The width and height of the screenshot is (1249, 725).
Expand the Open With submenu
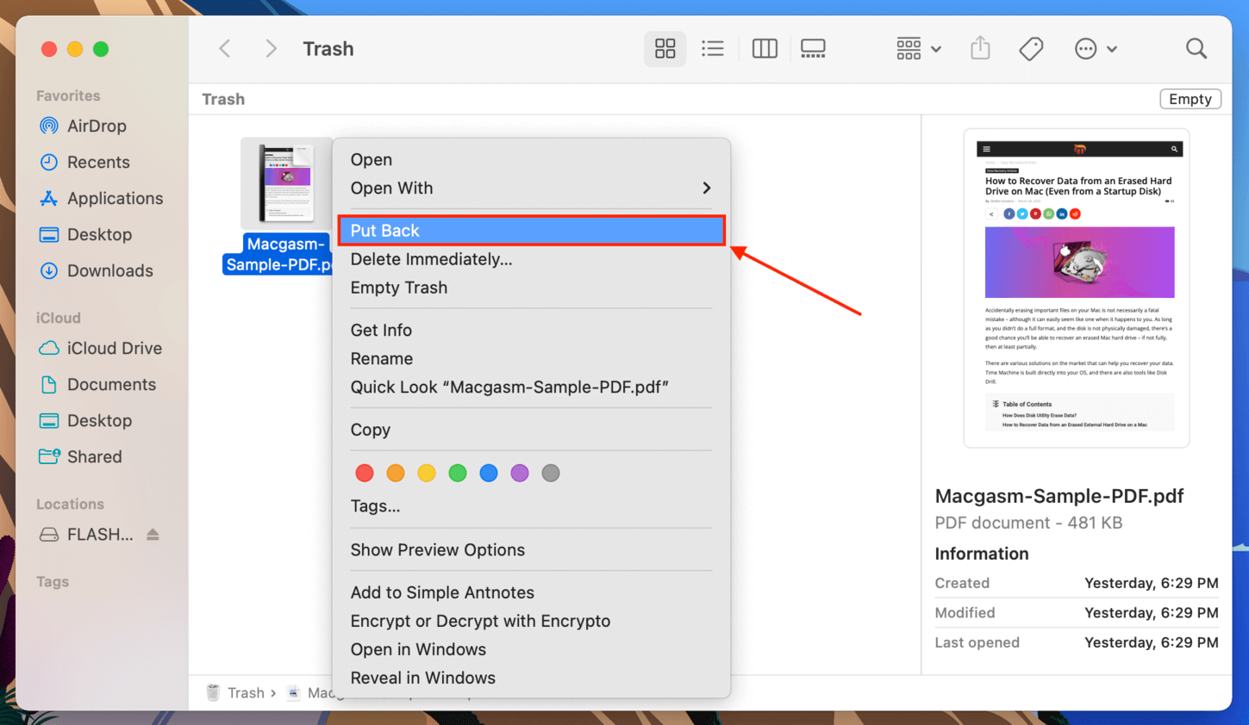[x=531, y=188]
